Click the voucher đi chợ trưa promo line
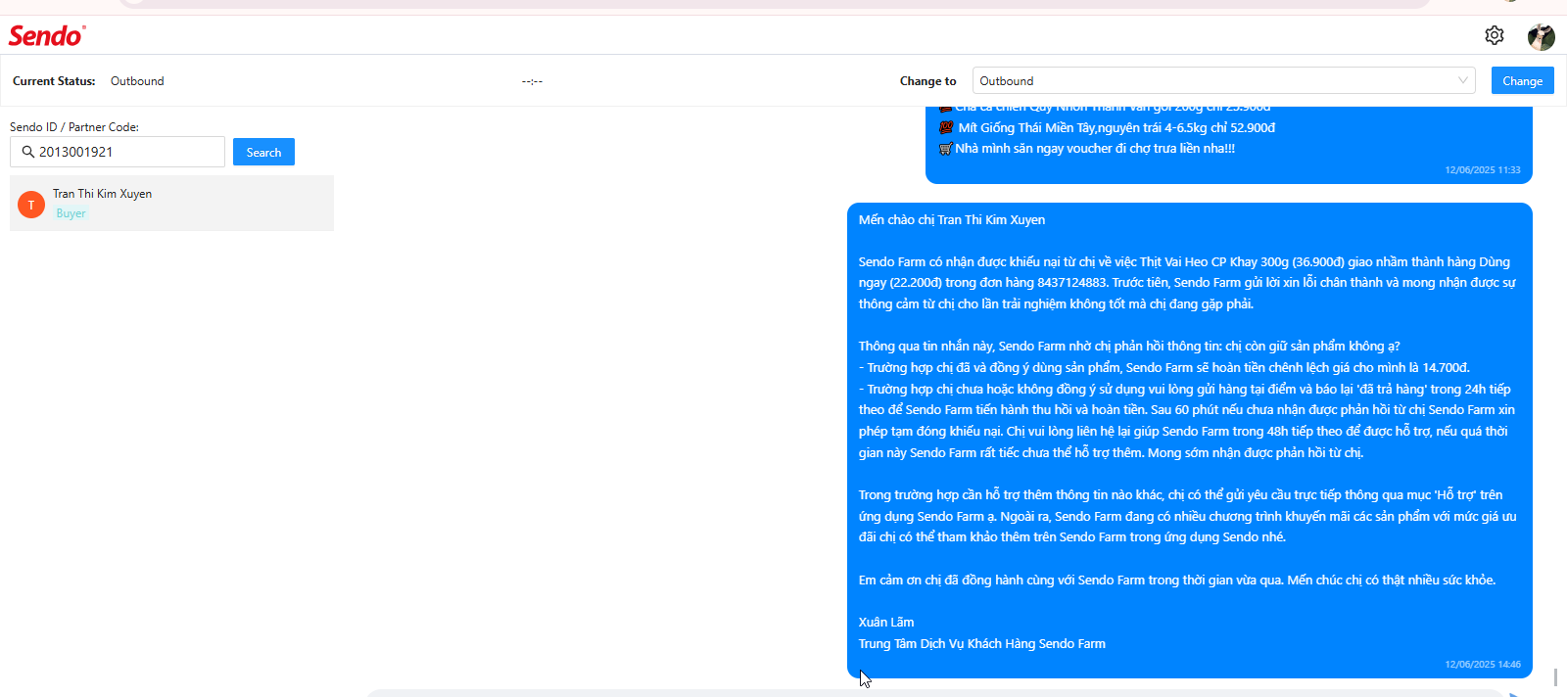Image resolution: width=1567 pixels, height=697 pixels. tap(1087, 149)
